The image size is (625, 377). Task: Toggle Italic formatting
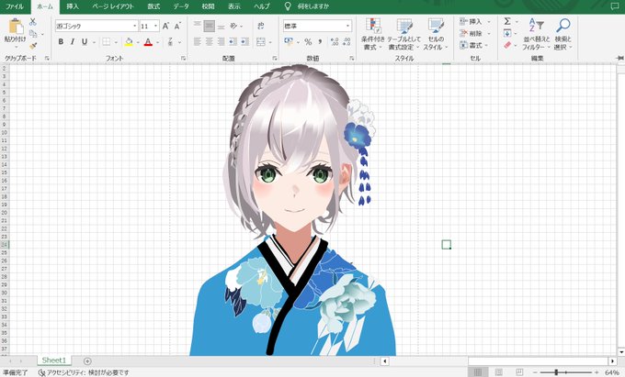73,41
